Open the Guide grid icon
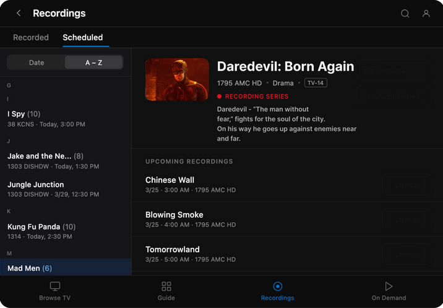Viewport: 443px width, 308px height. (166, 286)
